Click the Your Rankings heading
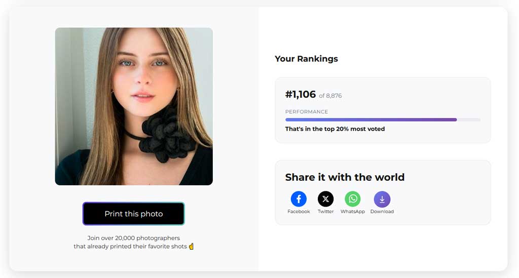519x278 pixels. (x=306, y=59)
